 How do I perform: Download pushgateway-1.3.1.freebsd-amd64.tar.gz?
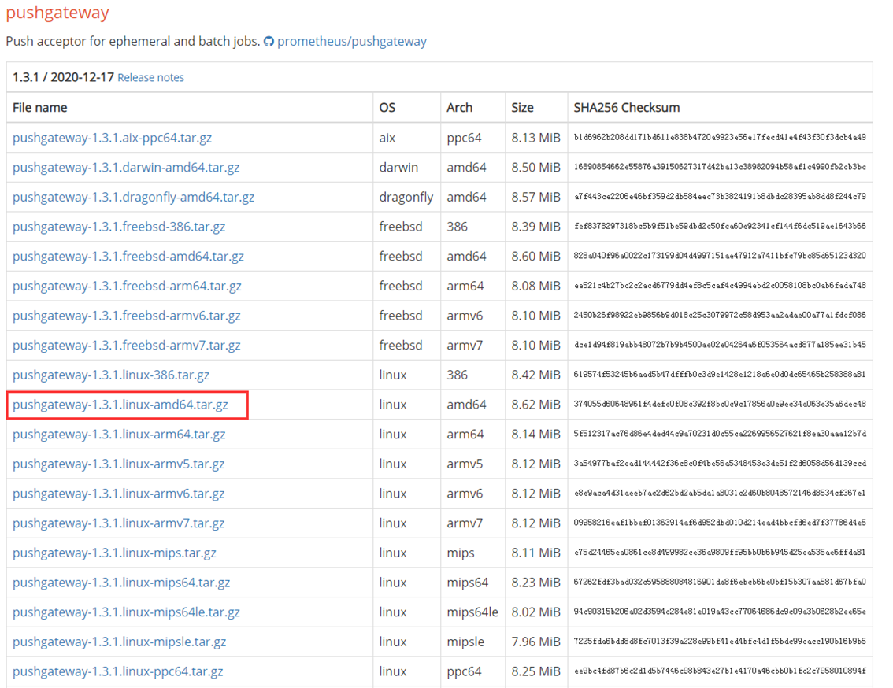click(x=128, y=257)
